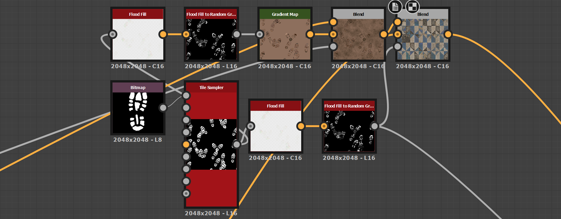Click the '2048x2048 - C16' label under the tile Blend node
This screenshot has height=219, width=561.
423,66
